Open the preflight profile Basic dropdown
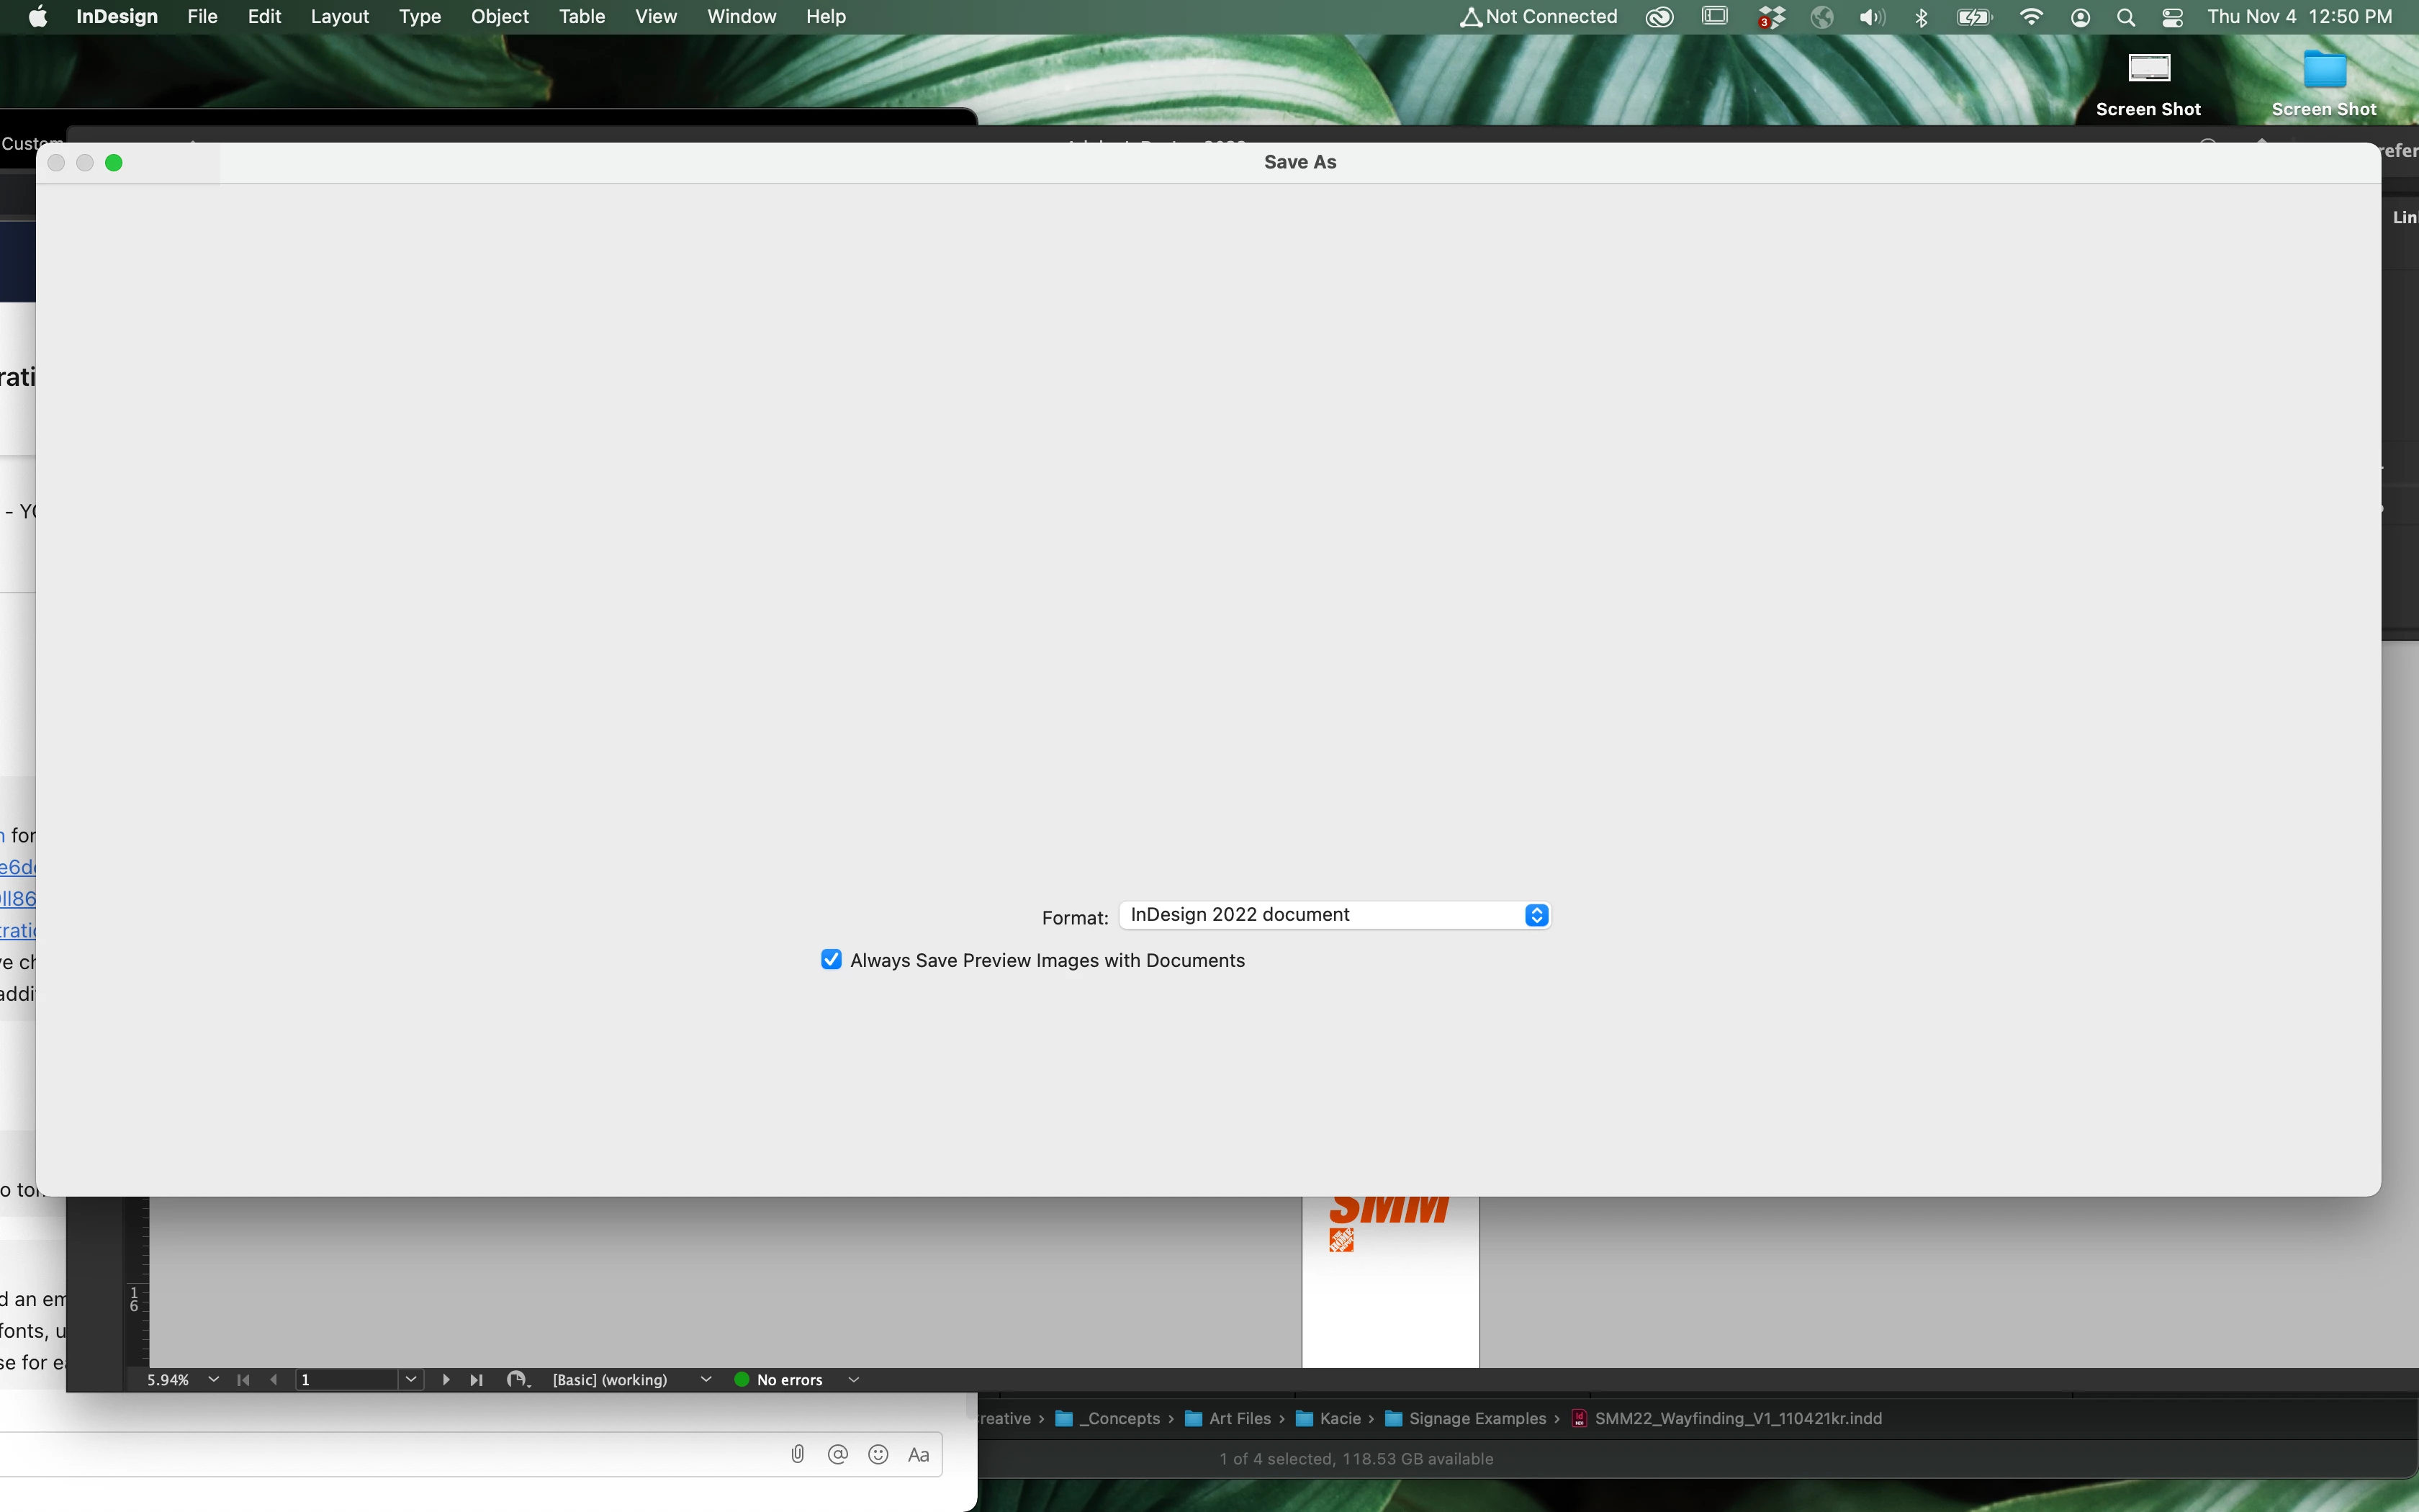The width and height of the screenshot is (2419, 1512). pos(706,1379)
